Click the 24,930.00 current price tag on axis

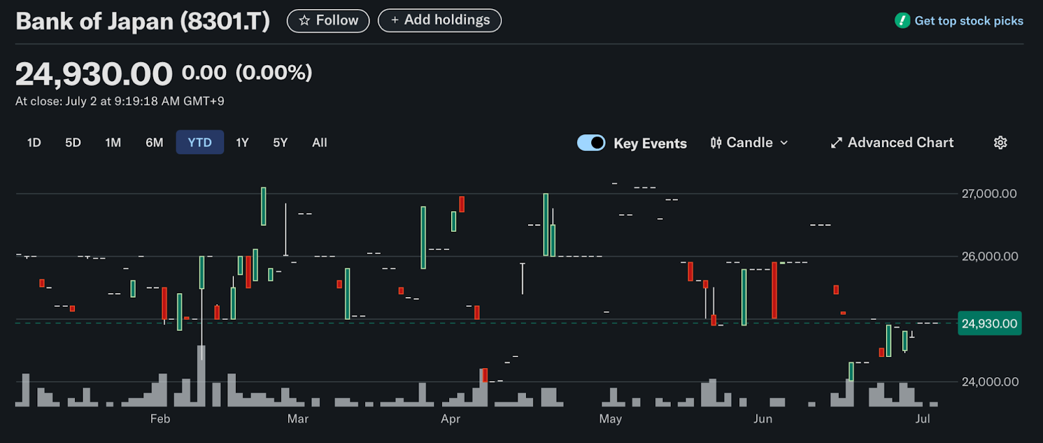pos(989,324)
